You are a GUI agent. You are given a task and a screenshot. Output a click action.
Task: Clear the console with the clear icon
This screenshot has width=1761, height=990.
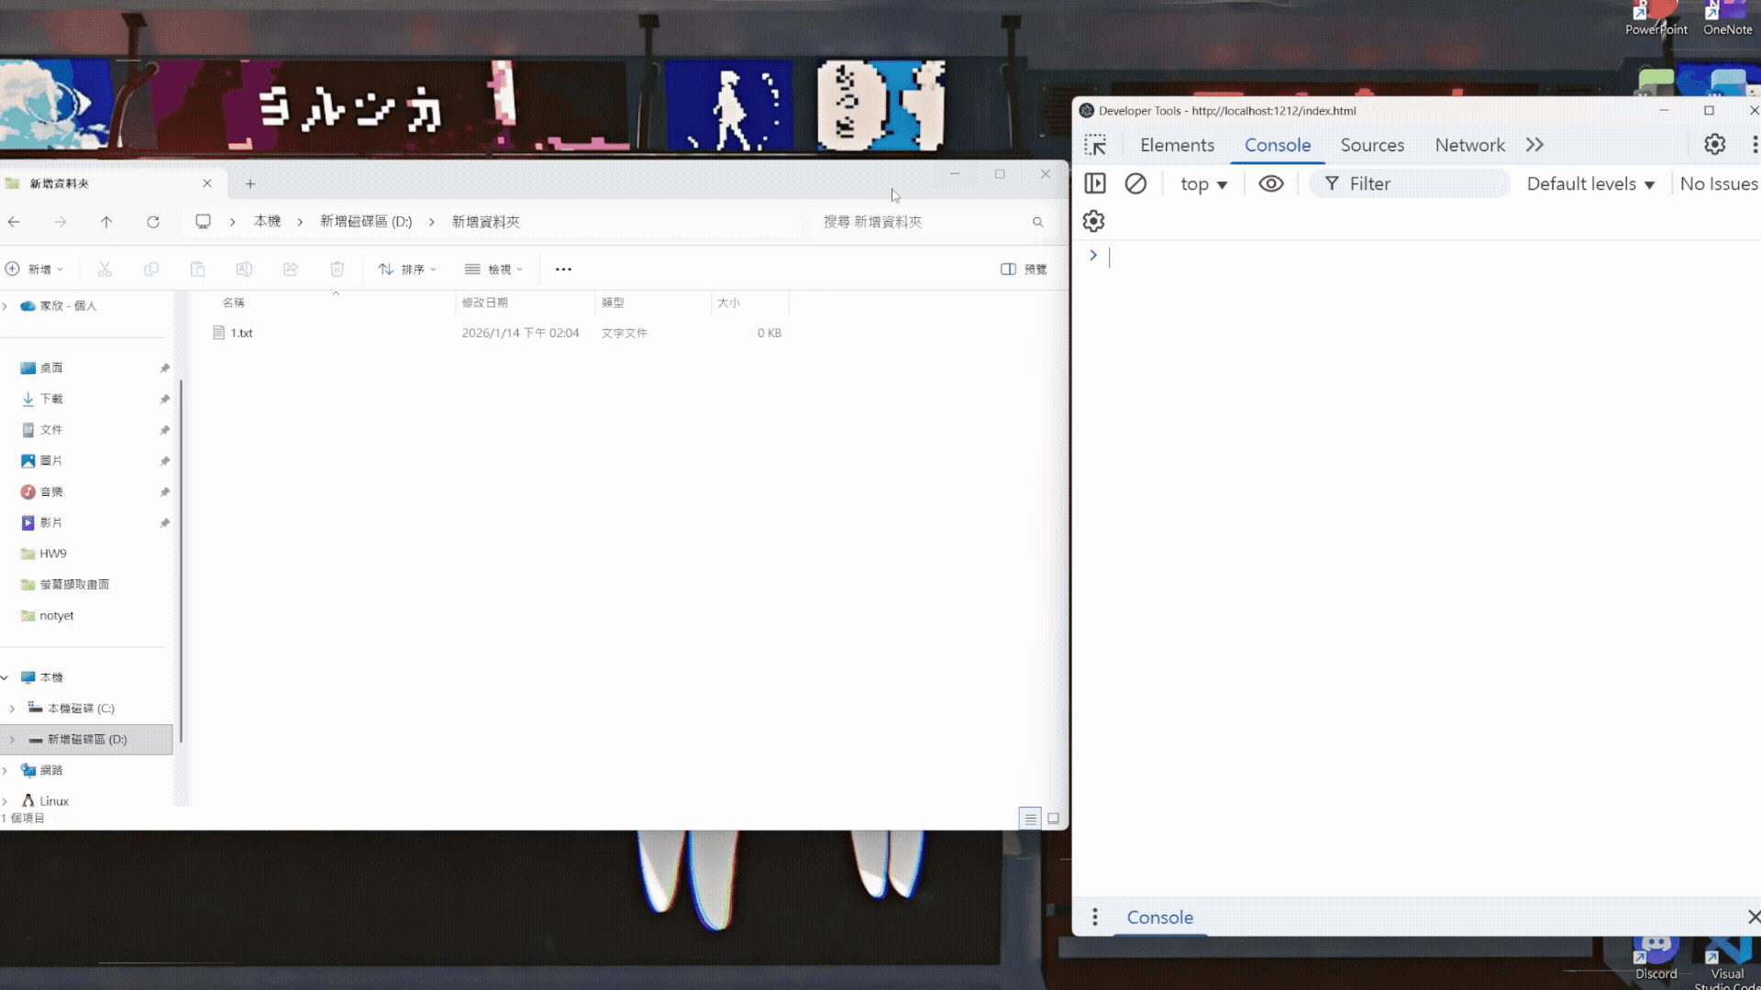point(1136,183)
